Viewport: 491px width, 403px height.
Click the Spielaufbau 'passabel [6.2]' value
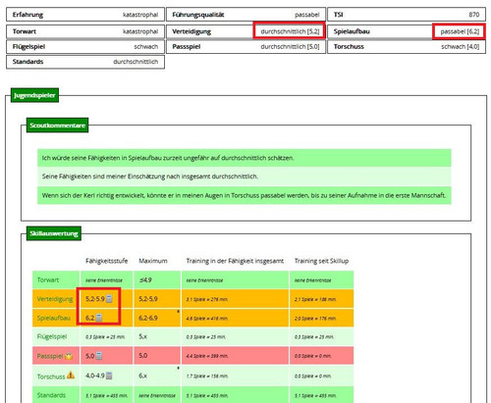(460, 31)
